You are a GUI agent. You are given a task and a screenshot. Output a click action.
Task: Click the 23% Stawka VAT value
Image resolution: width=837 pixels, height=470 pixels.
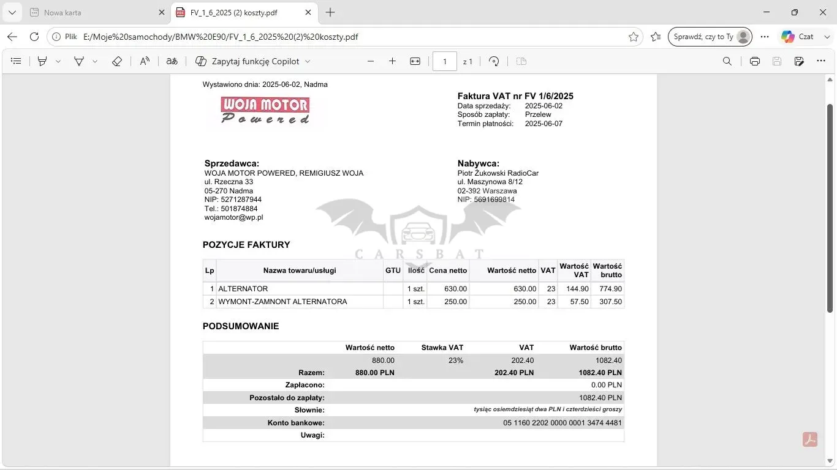[x=456, y=360]
